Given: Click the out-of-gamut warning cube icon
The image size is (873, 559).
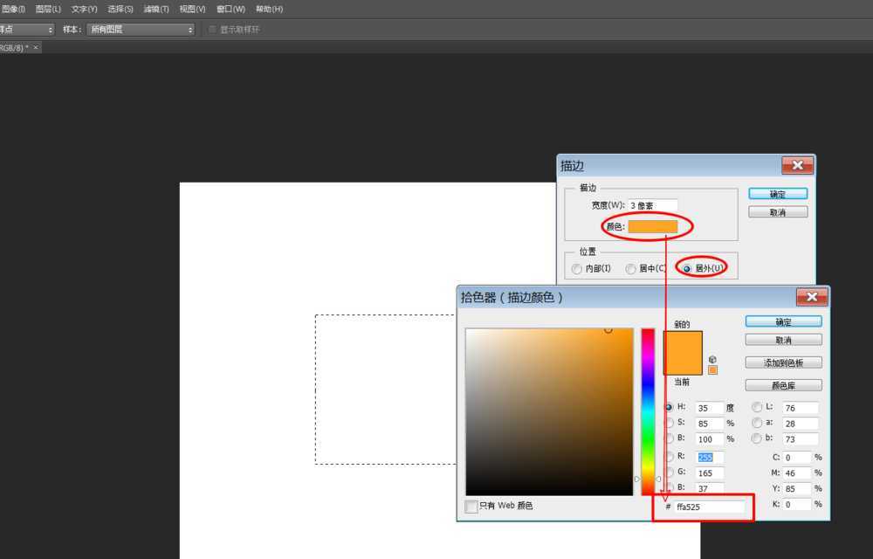Looking at the screenshot, I should pyautogui.click(x=712, y=359).
